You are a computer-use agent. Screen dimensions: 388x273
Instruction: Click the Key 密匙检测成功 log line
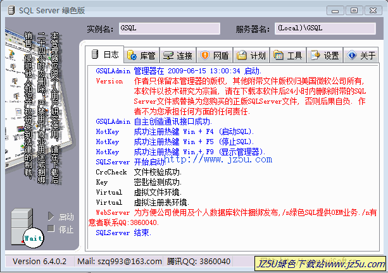(x=139, y=183)
